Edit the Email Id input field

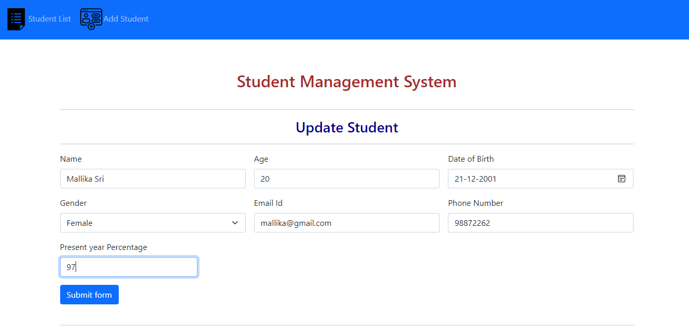pyautogui.click(x=347, y=223)
